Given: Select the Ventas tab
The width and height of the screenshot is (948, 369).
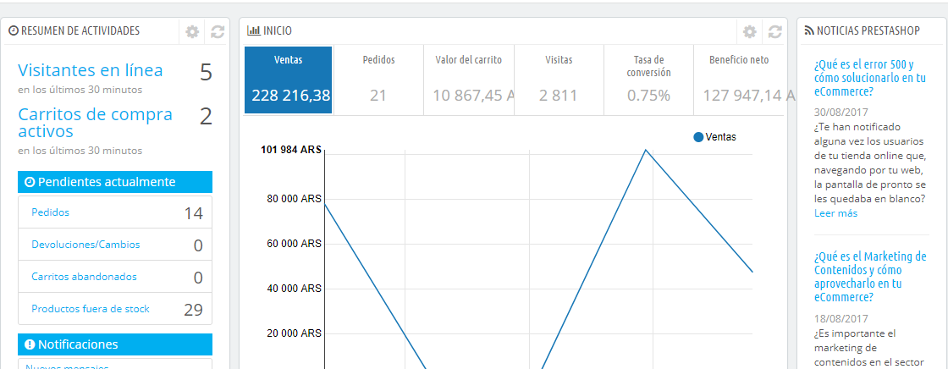Looking at the screenshot, I should (289, 80).
